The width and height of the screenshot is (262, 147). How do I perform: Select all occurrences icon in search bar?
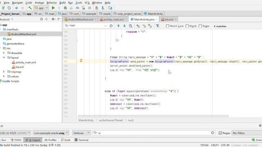(150, 26)
